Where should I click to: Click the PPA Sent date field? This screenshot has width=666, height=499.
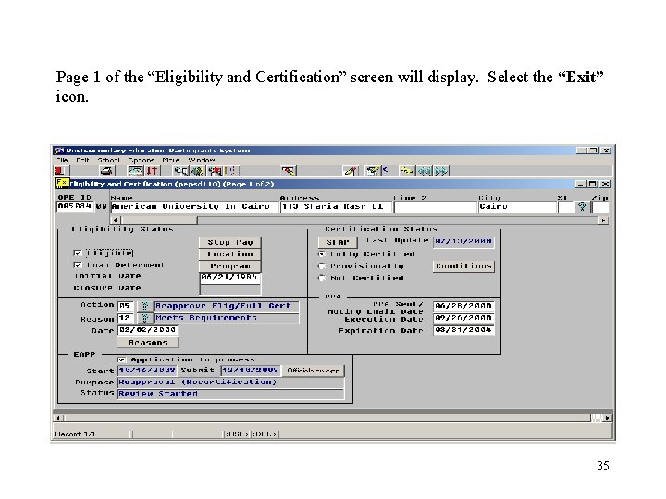tap(463, 306)
